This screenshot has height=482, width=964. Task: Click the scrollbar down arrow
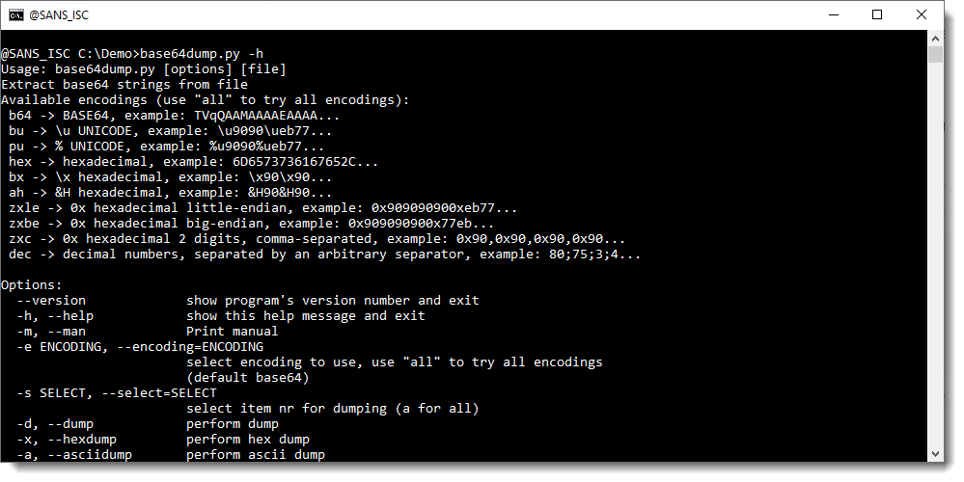(x=935, y=455)
